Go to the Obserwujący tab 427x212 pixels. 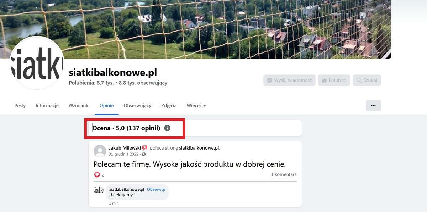[137, 105]
